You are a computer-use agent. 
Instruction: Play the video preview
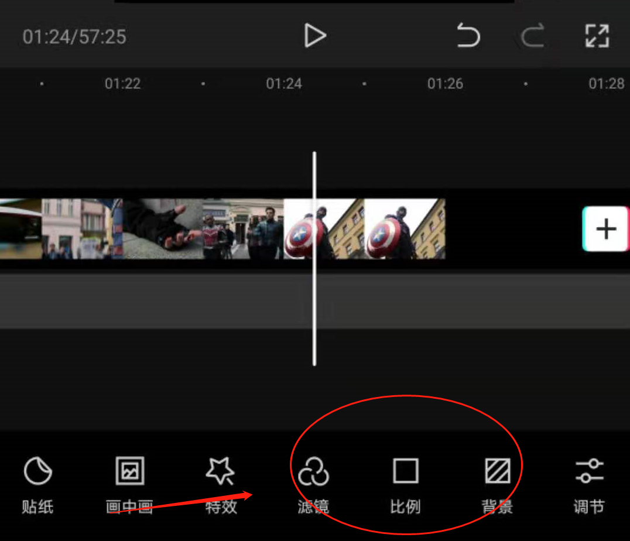click(314, 36)
